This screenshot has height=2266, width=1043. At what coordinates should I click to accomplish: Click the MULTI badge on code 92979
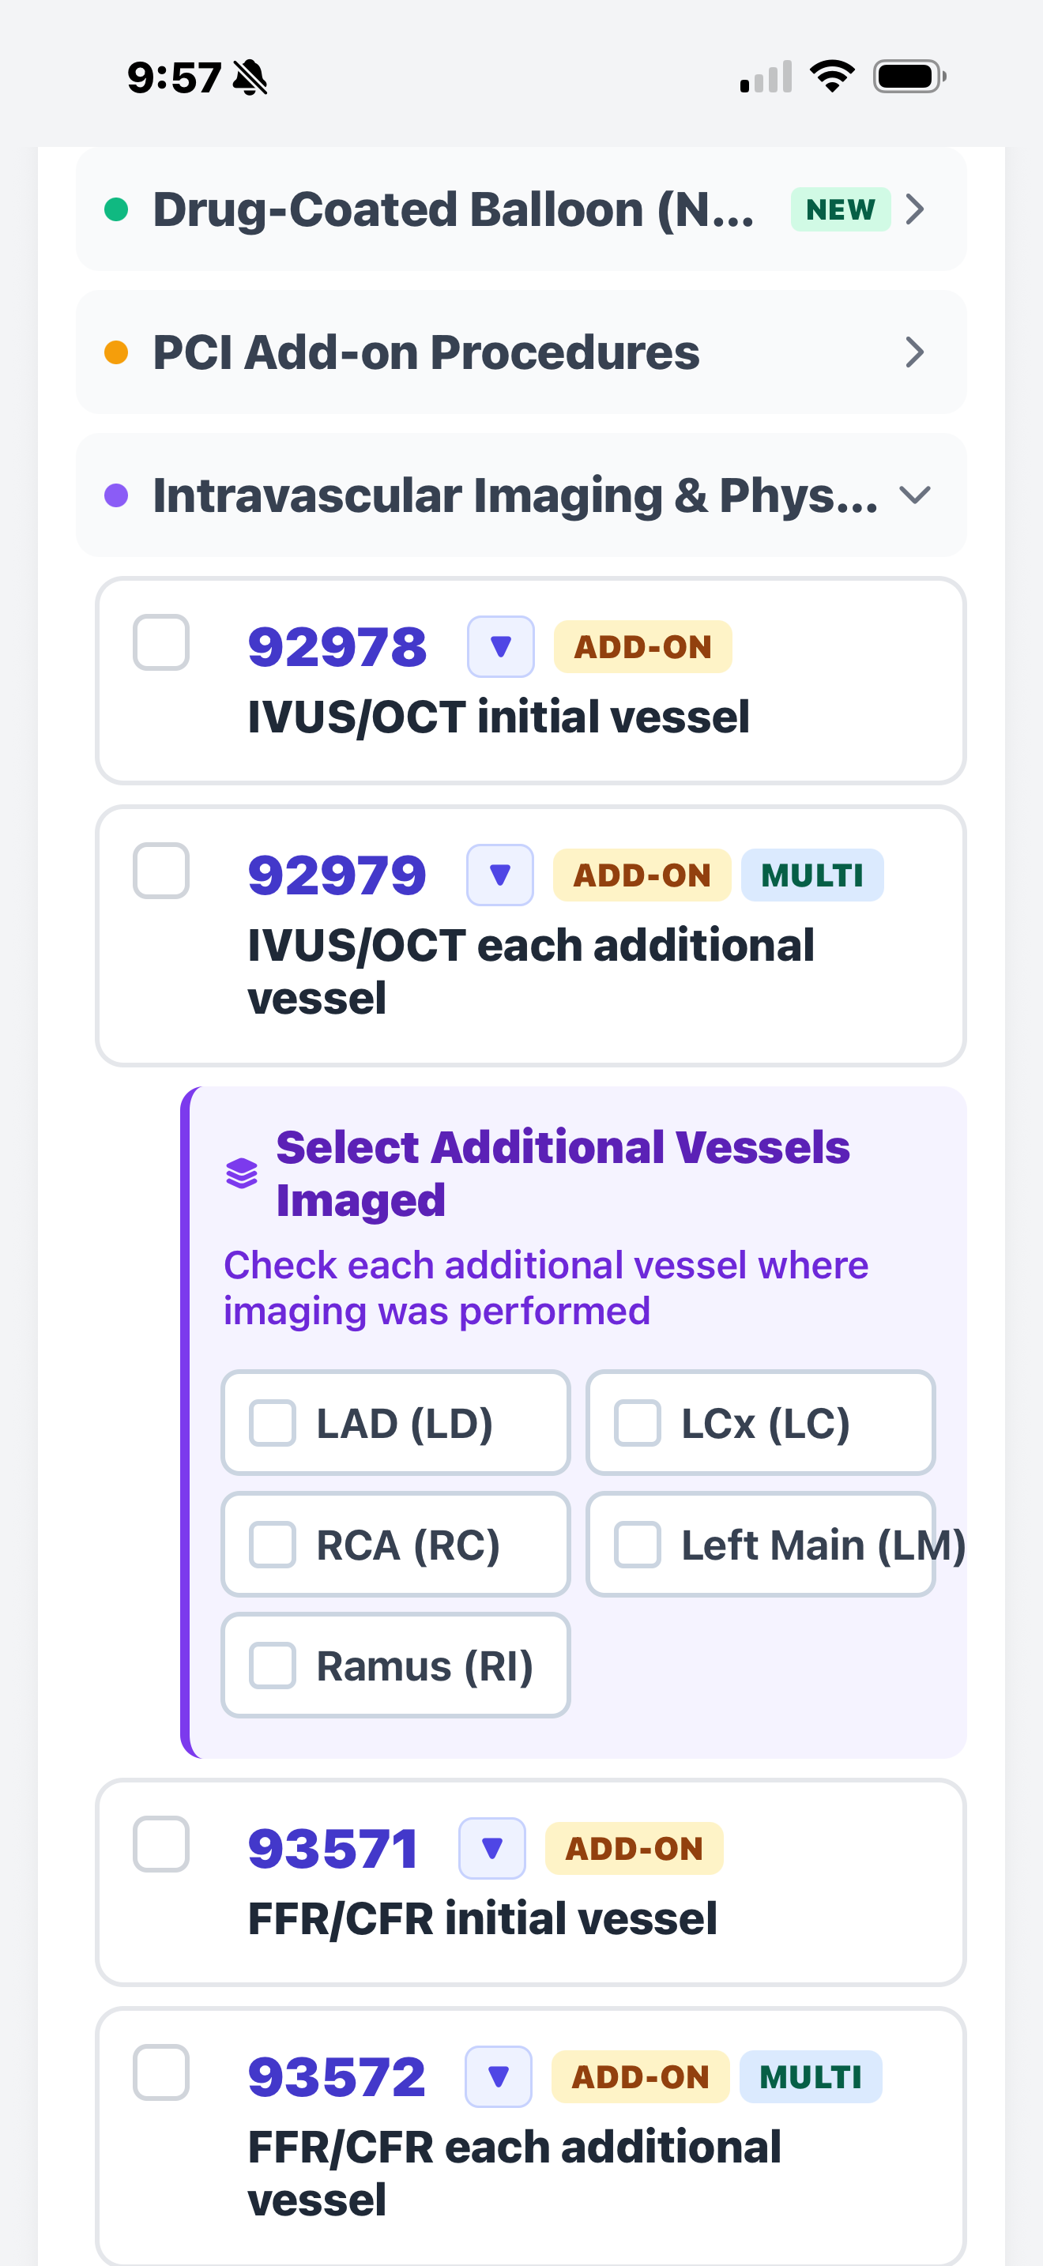(x=811, y=875)
